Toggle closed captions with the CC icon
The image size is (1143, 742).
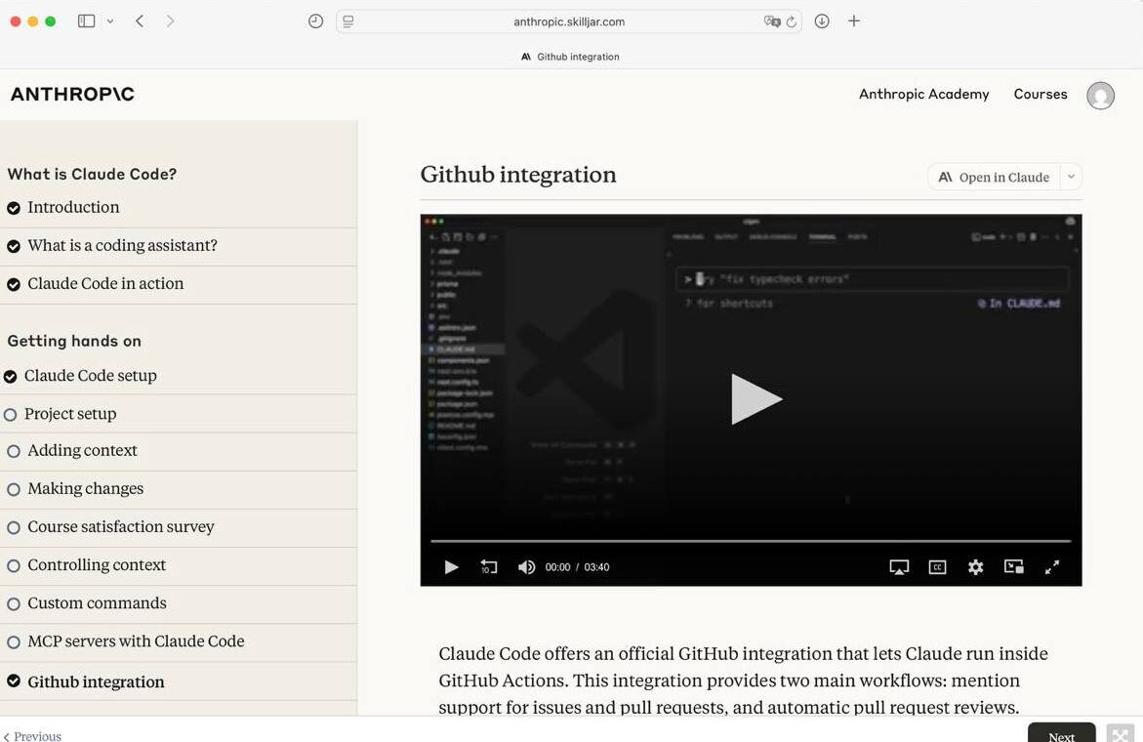[937, 567]
